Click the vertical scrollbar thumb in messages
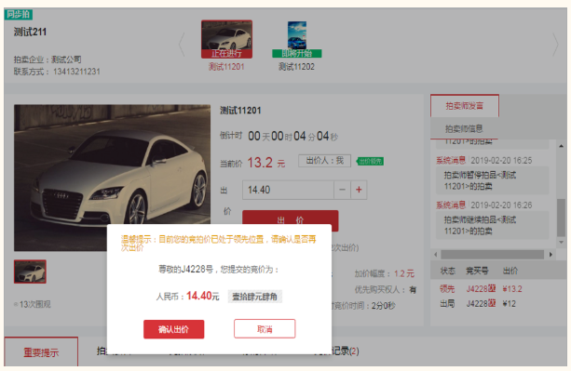The width and height of the screenshot is (571, 371). 561,218
